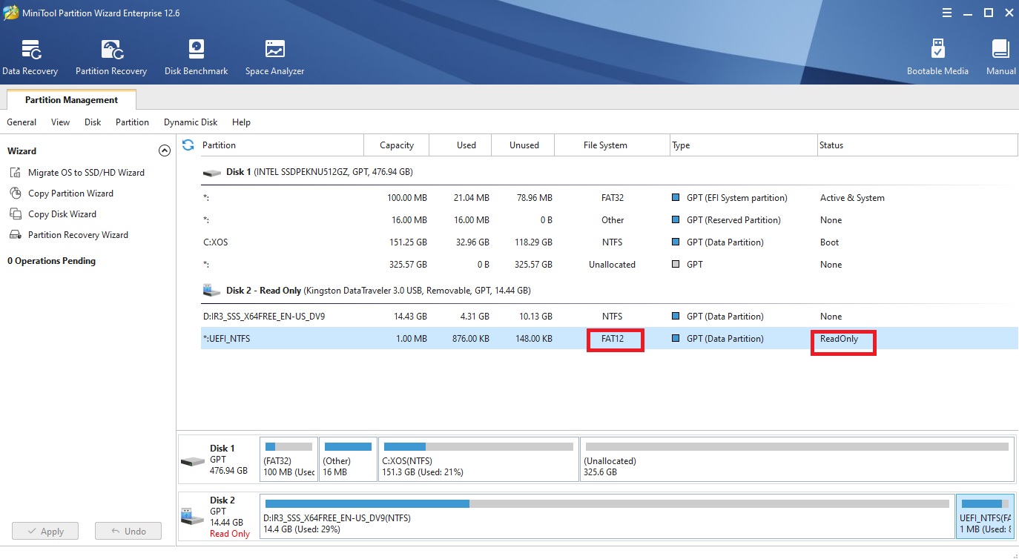This screenshot has width=1019, height=559.
Task: Select the Disk 2 Kingston DataTraveler header row
Action: 609,291
